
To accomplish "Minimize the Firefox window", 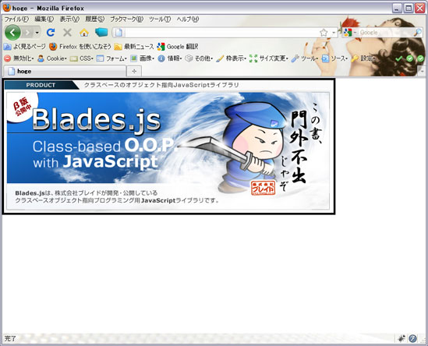I will 397,9.
